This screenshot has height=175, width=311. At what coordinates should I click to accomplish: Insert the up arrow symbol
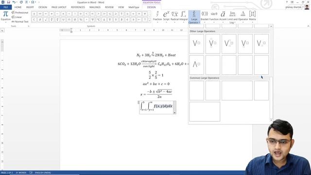(x=145, y=19)
